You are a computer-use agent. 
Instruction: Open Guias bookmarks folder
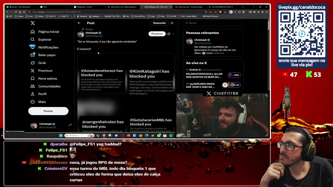[161, 16]
